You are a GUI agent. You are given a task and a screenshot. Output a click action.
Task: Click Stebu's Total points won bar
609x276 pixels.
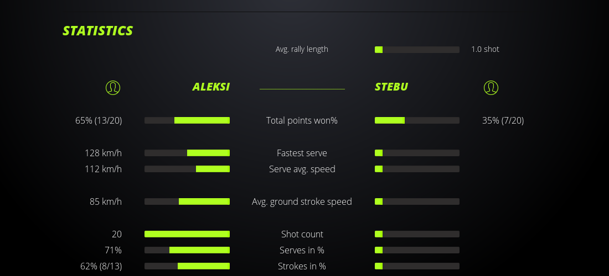click(x=417, y=120)
